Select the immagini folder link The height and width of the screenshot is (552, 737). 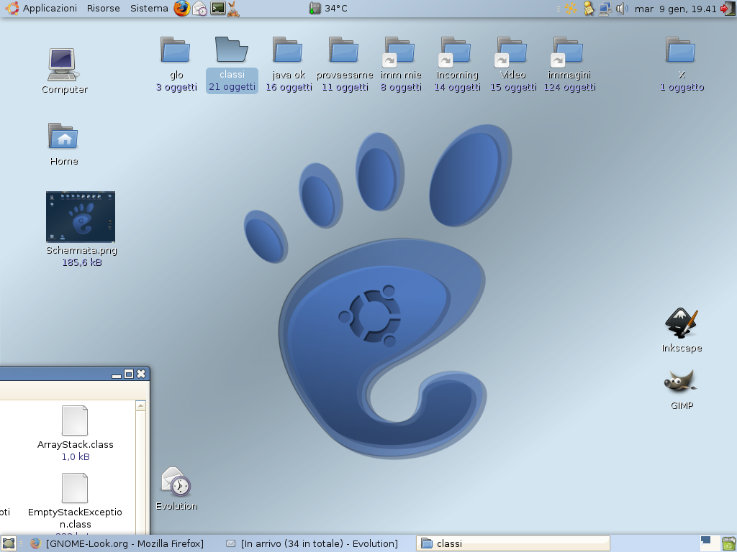coord(567,51)
